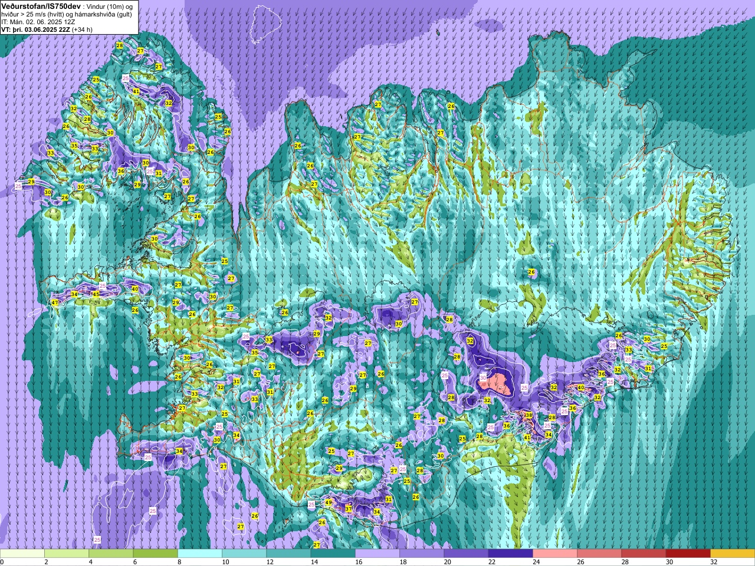This screenshot has width=755, height=566.
Task: Click the 2–4 m/s light green legend swatch
Action: (67, 554)
